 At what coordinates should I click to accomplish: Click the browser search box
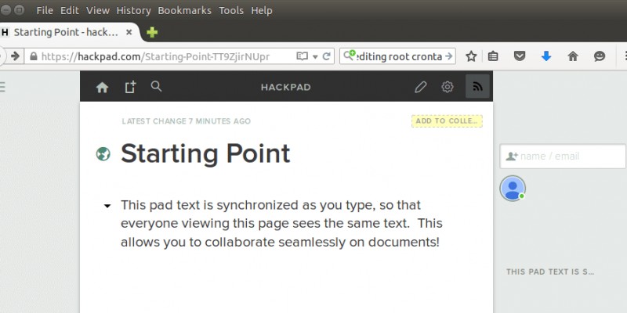[397, 56]
